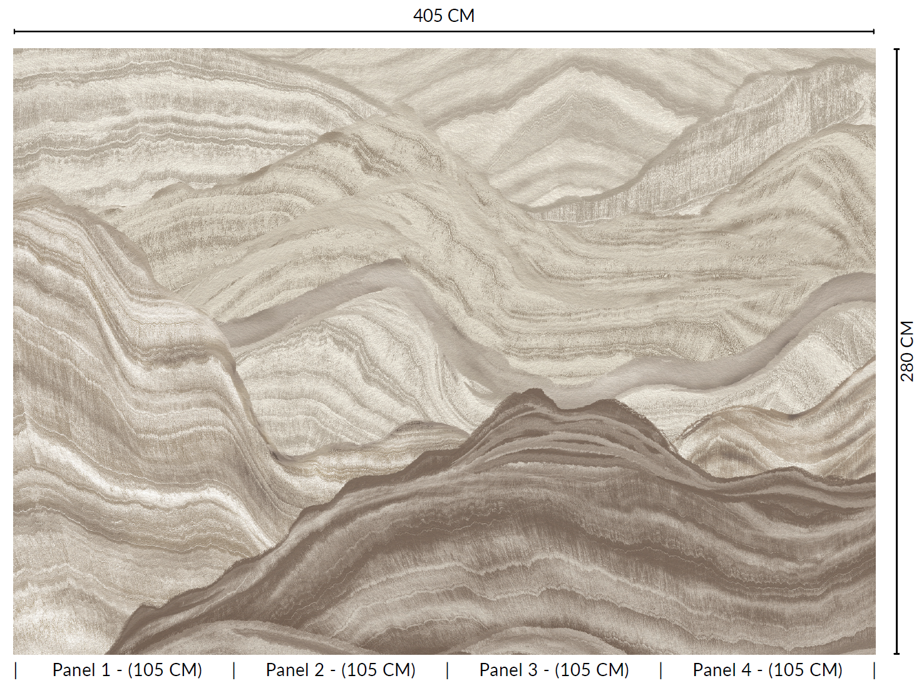The image size is (919, 698).
Task: Select the Panel 1 - (105 CM) label
Action: [127, 670]
